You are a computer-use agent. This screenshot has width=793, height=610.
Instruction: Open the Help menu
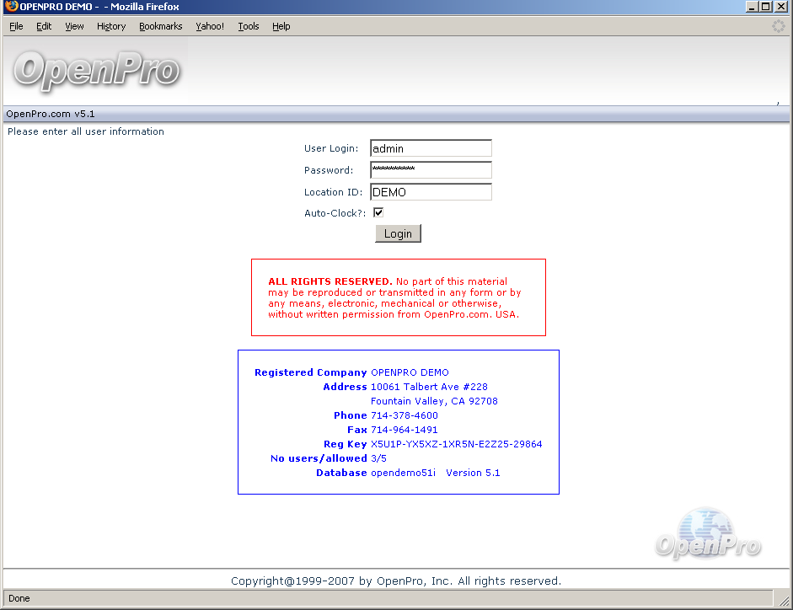(281, 26)
